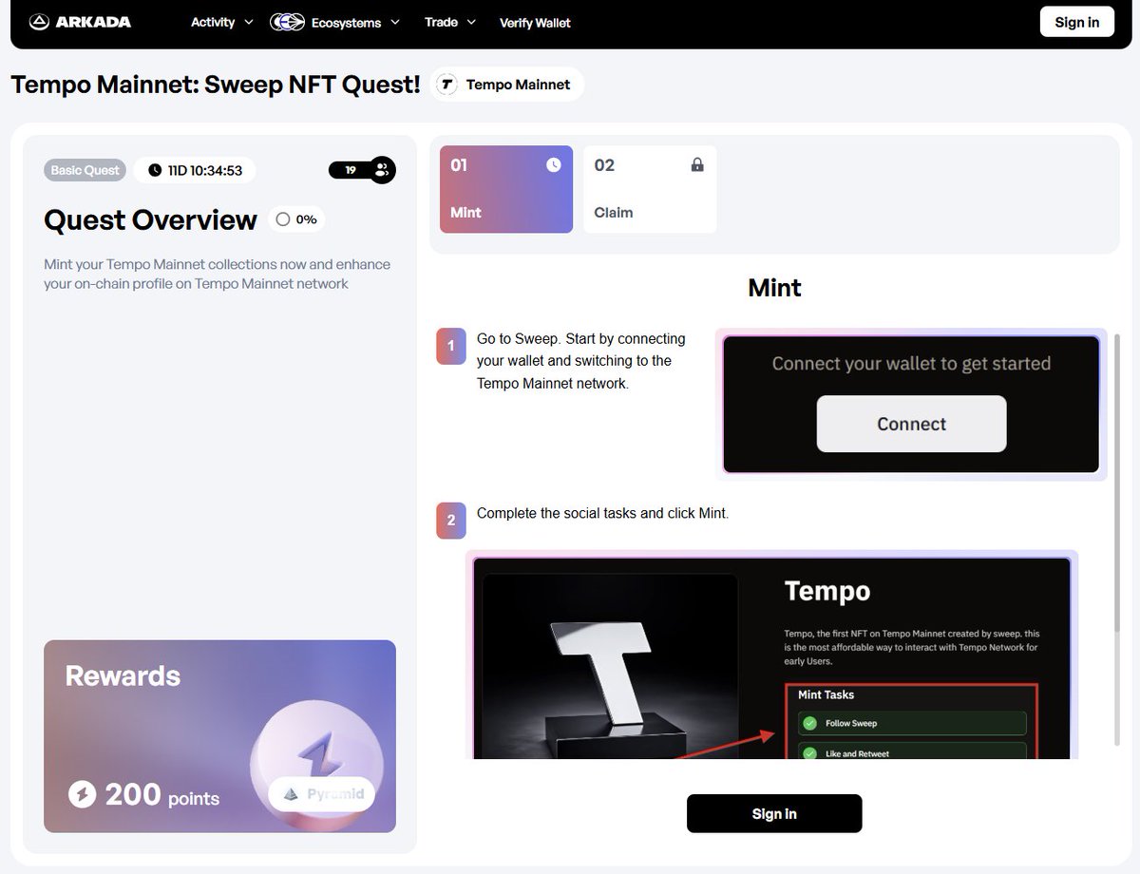Click the participants people icon
Viewport: 1140px width, 874px height.
[382, 170]
